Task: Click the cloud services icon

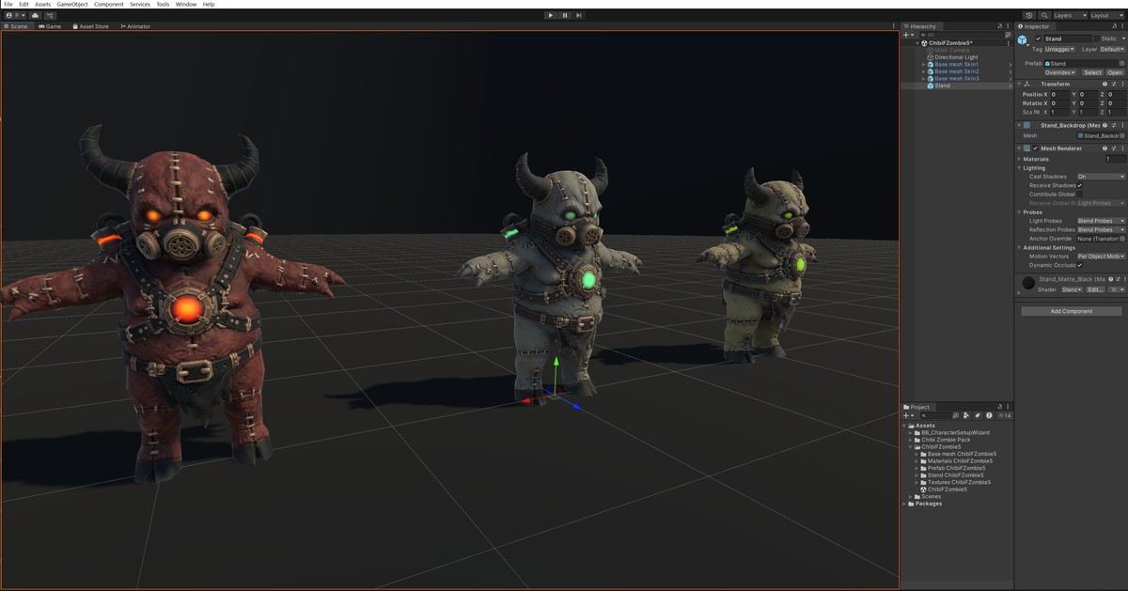Action: pyautogui.click(x=35, y=15)
